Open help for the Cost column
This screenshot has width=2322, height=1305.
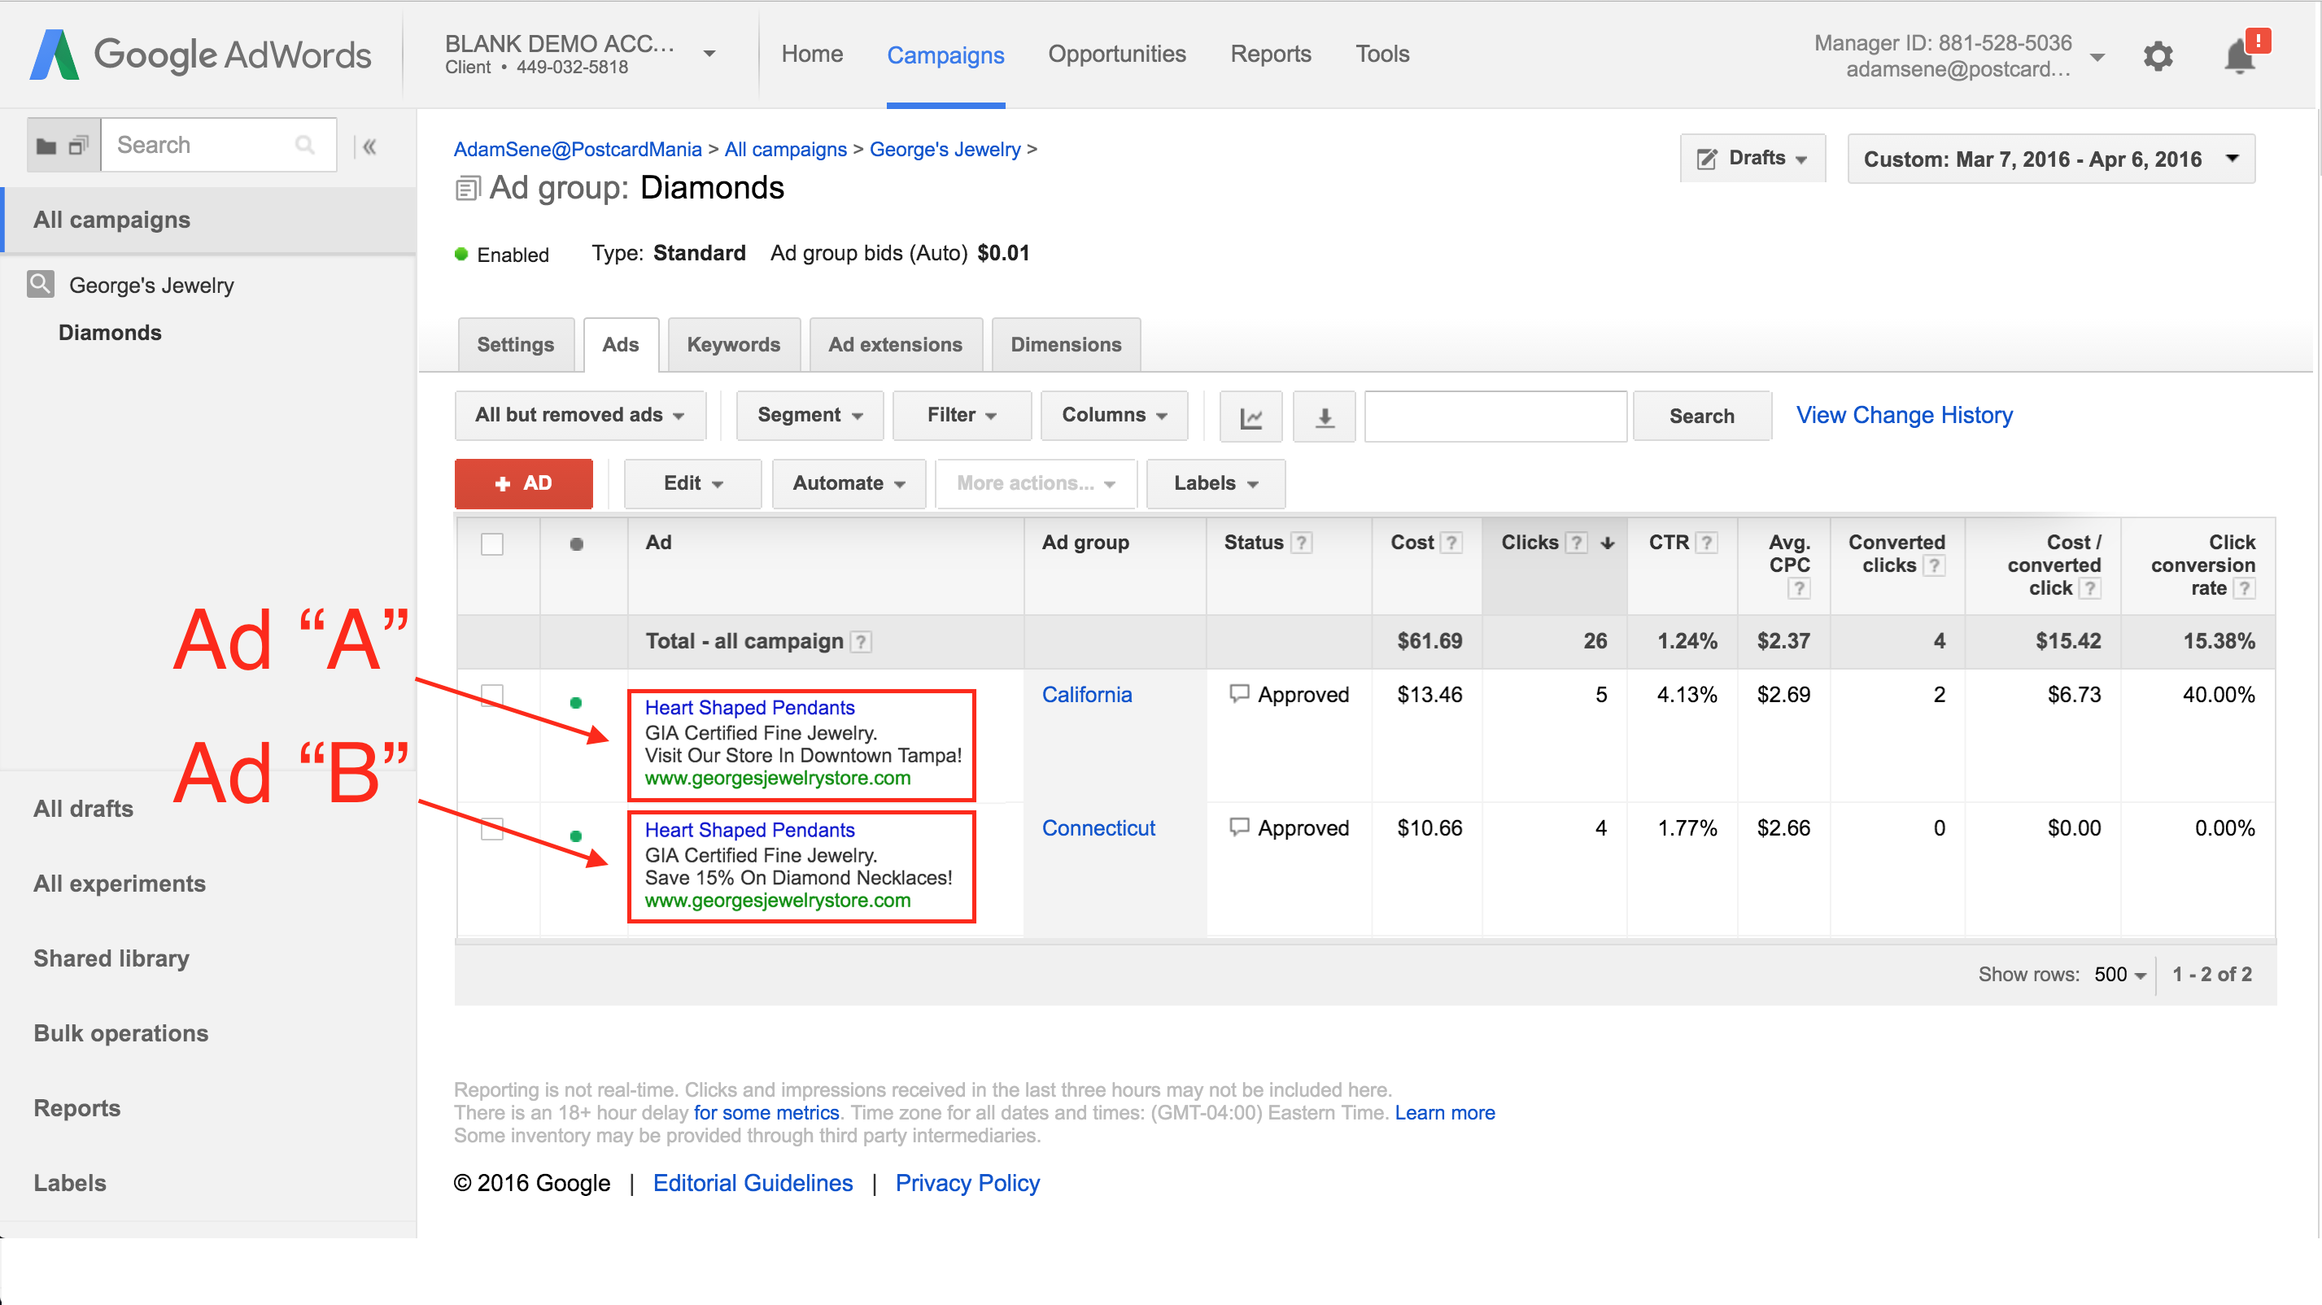1451,543
